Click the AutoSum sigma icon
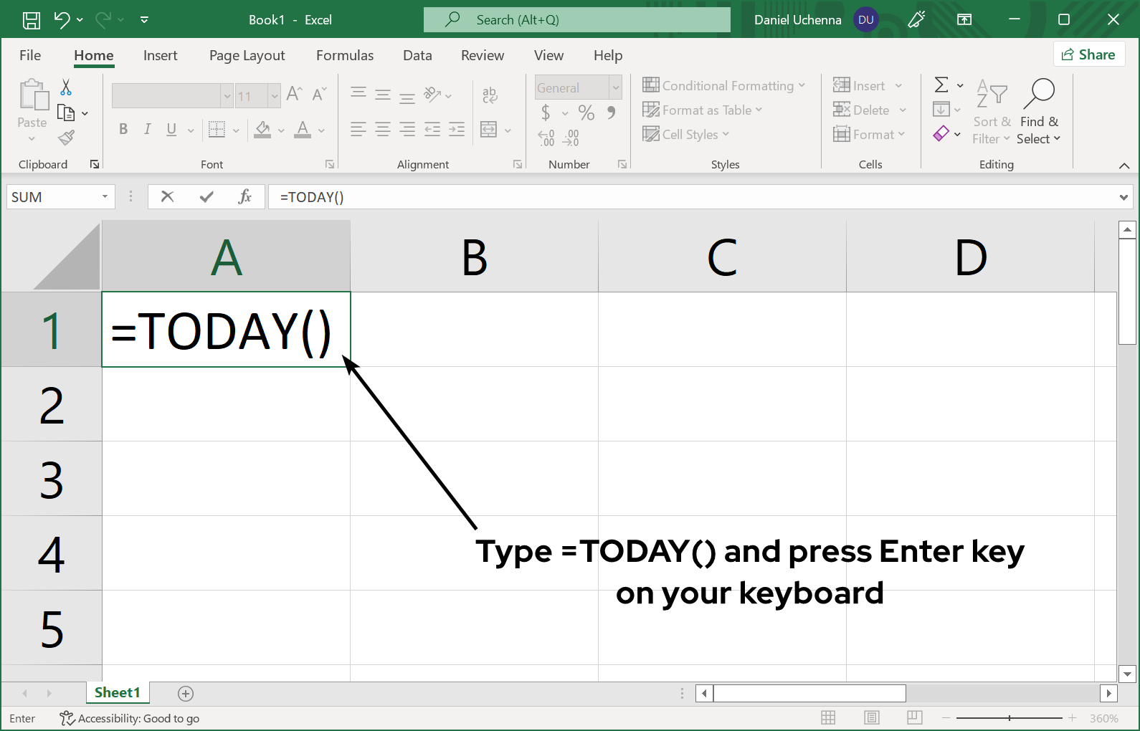 point(941,85)
